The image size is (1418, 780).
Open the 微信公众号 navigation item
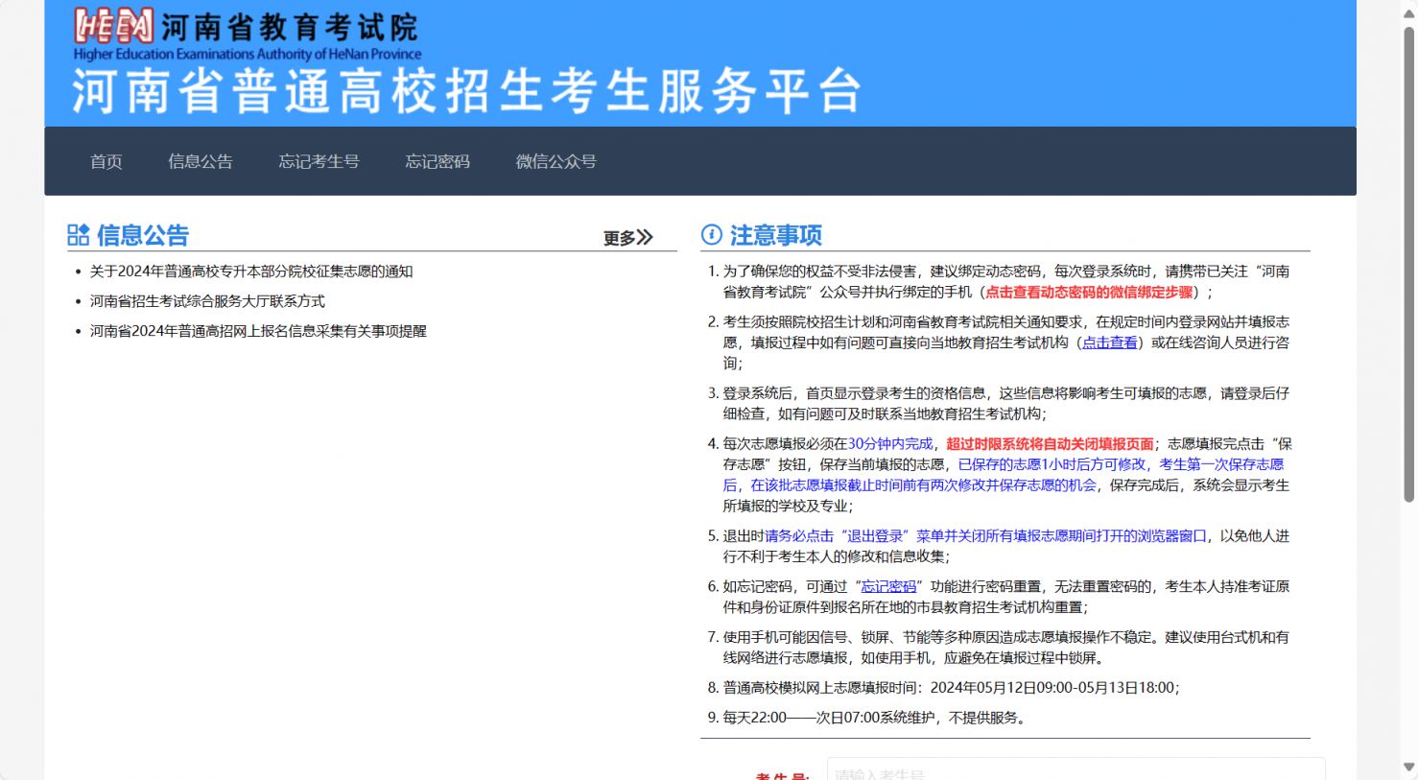point(555,161)
